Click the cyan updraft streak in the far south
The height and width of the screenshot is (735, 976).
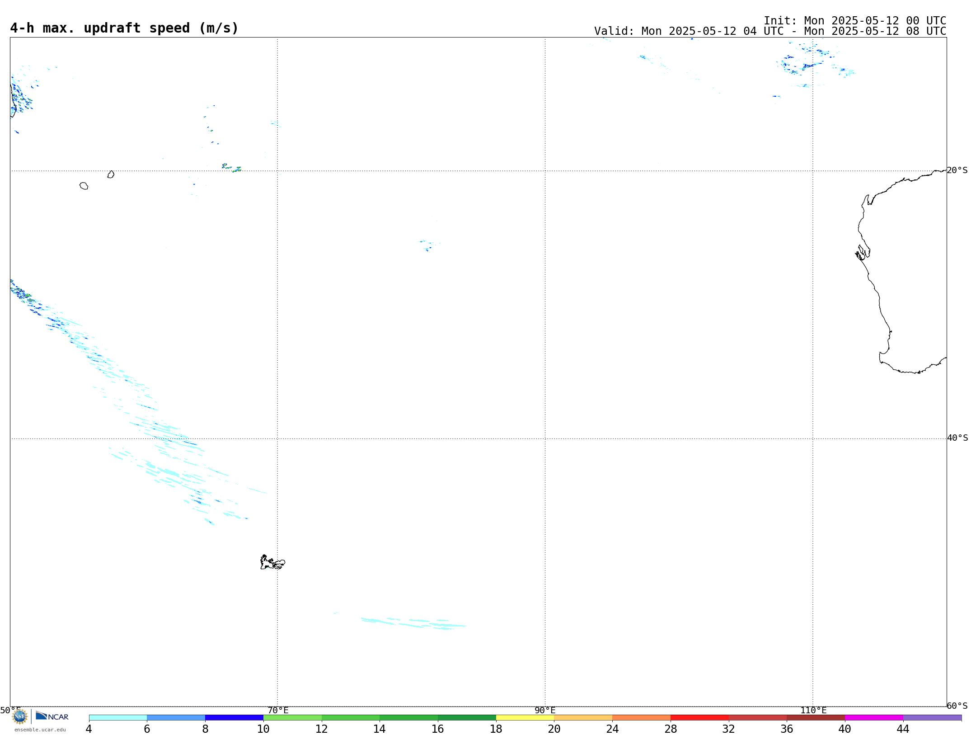click(x=413, y=623)
